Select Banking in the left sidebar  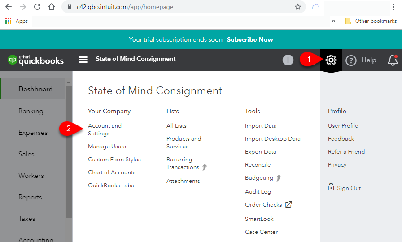[31, 111]
